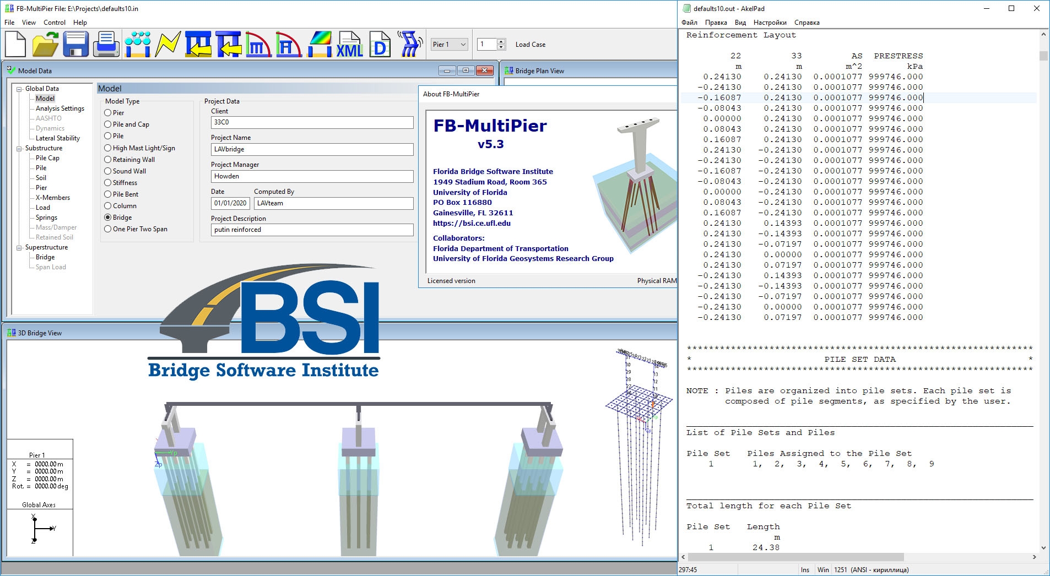Image resolution: width=1050 pixels, height=576 pixels.
Task: Click the AkelPad horizontal scrollbar thumb
Action: (795, 557)
